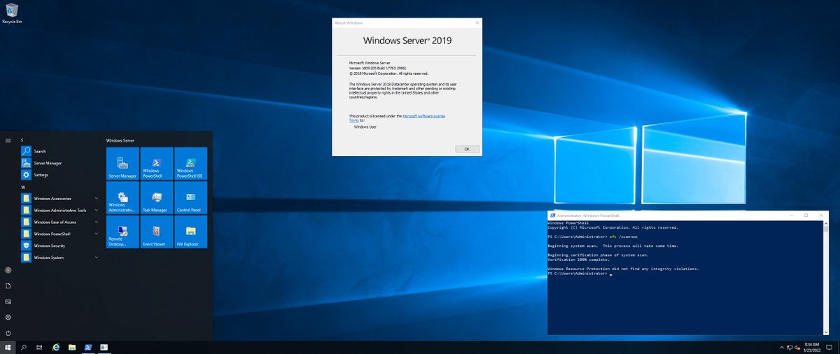The image size is (840, 354).
Task: Click the 'Verification 100% complete.' line
Action: point(579,259)
